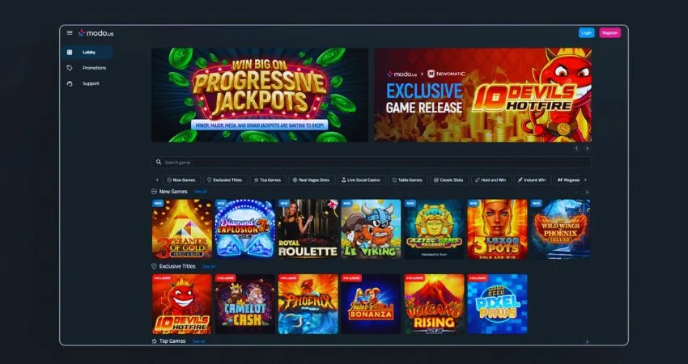
Task: Advance banner carousel with right arrow
Action: pos(587,148)
